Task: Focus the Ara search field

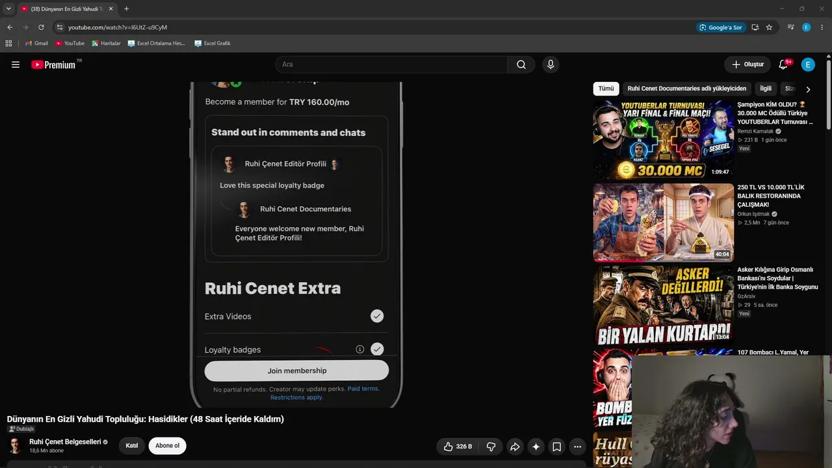Action: coord(391,64)
